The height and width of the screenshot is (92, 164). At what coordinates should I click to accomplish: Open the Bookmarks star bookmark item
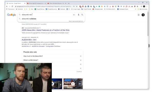[x=19, y=9]
